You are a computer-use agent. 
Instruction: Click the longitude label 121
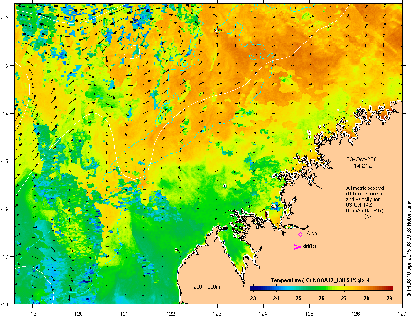(125, 313)
